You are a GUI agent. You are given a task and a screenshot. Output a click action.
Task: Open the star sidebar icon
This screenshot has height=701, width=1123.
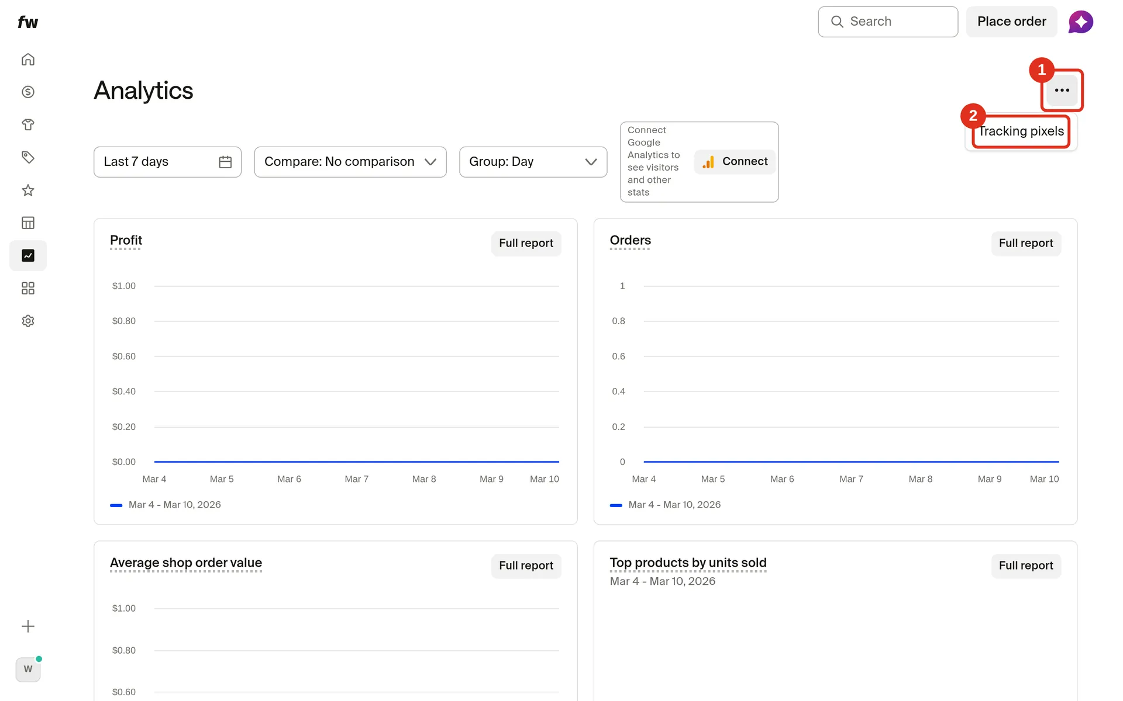click(28, 190)
